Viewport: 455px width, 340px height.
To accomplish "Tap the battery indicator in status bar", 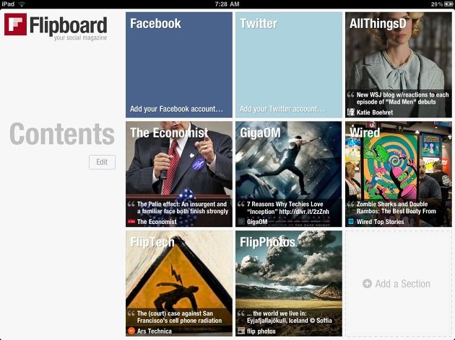I will pos(448,4).
